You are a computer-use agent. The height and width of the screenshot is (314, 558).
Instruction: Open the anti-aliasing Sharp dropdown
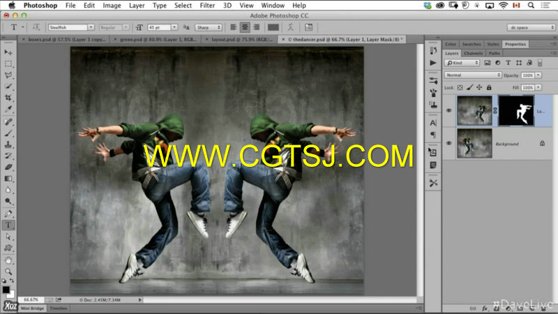(x=208, y=27)
